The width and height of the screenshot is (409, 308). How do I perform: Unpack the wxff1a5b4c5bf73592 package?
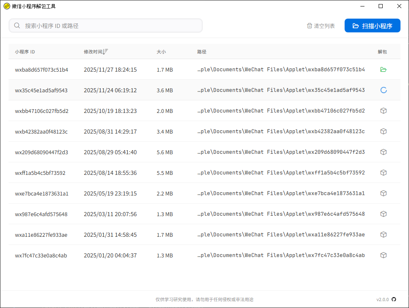click(x=383, y=173)
